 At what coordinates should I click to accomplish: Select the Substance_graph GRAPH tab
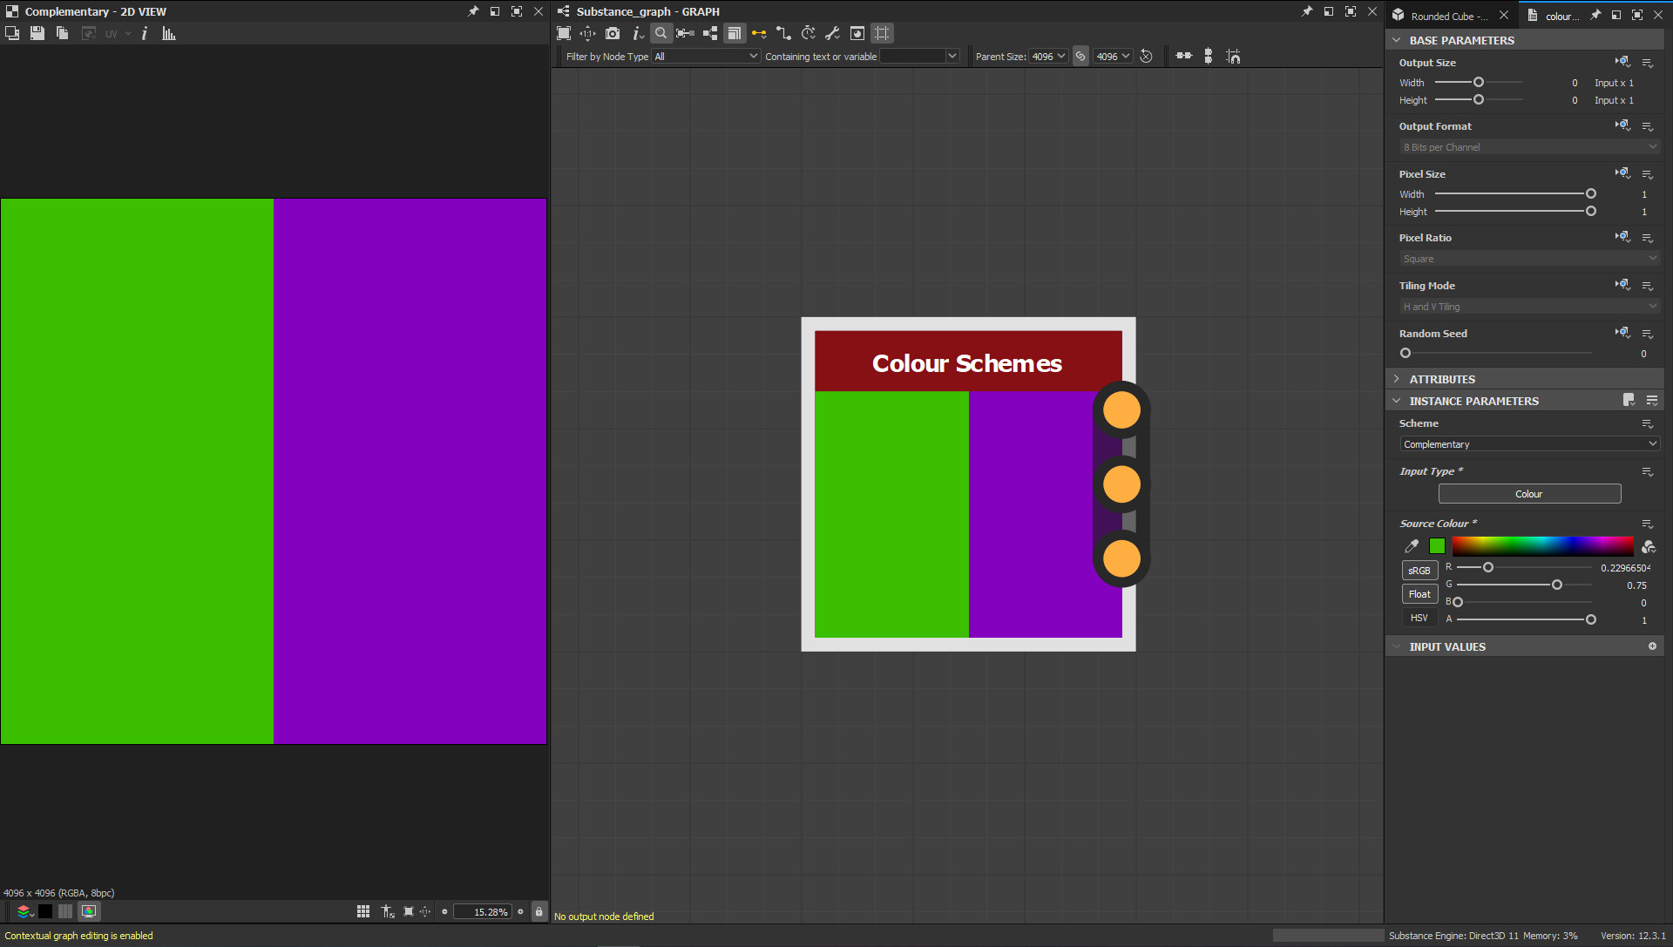coord(645,11)
